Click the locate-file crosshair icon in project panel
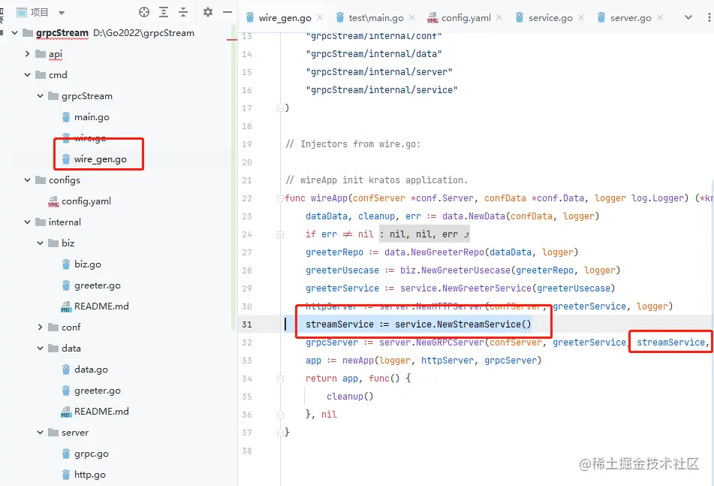The height and width of the screenshot is (486, 714). coord(144,12)
